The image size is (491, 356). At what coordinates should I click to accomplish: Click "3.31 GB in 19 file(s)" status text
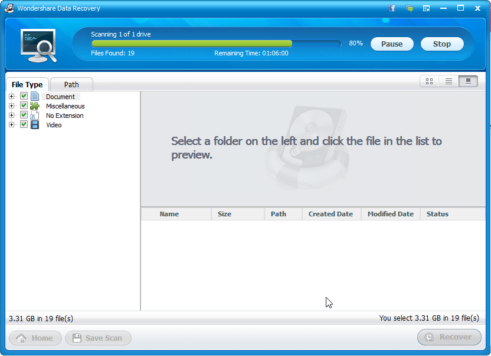click(x=41, y=318)
